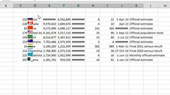This screenshot has width=170, height=95.
Task: Select column F header
Action: (x=64, y=6)
